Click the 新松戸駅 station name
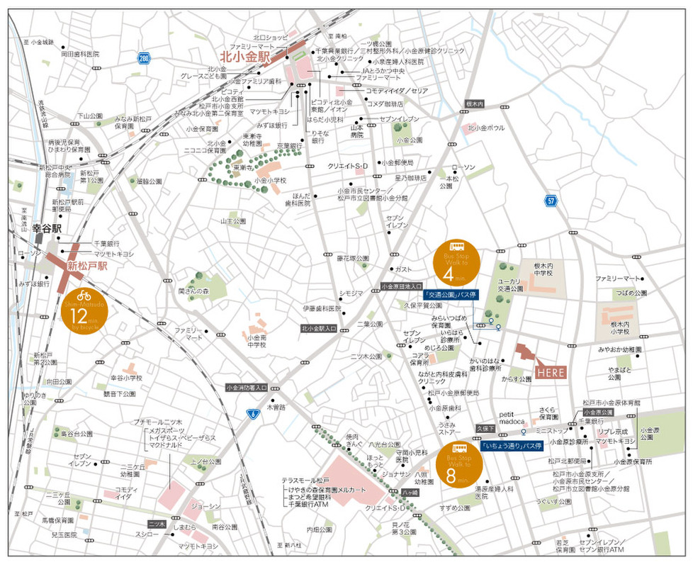 pyautogui.click(x=87, y=266)
